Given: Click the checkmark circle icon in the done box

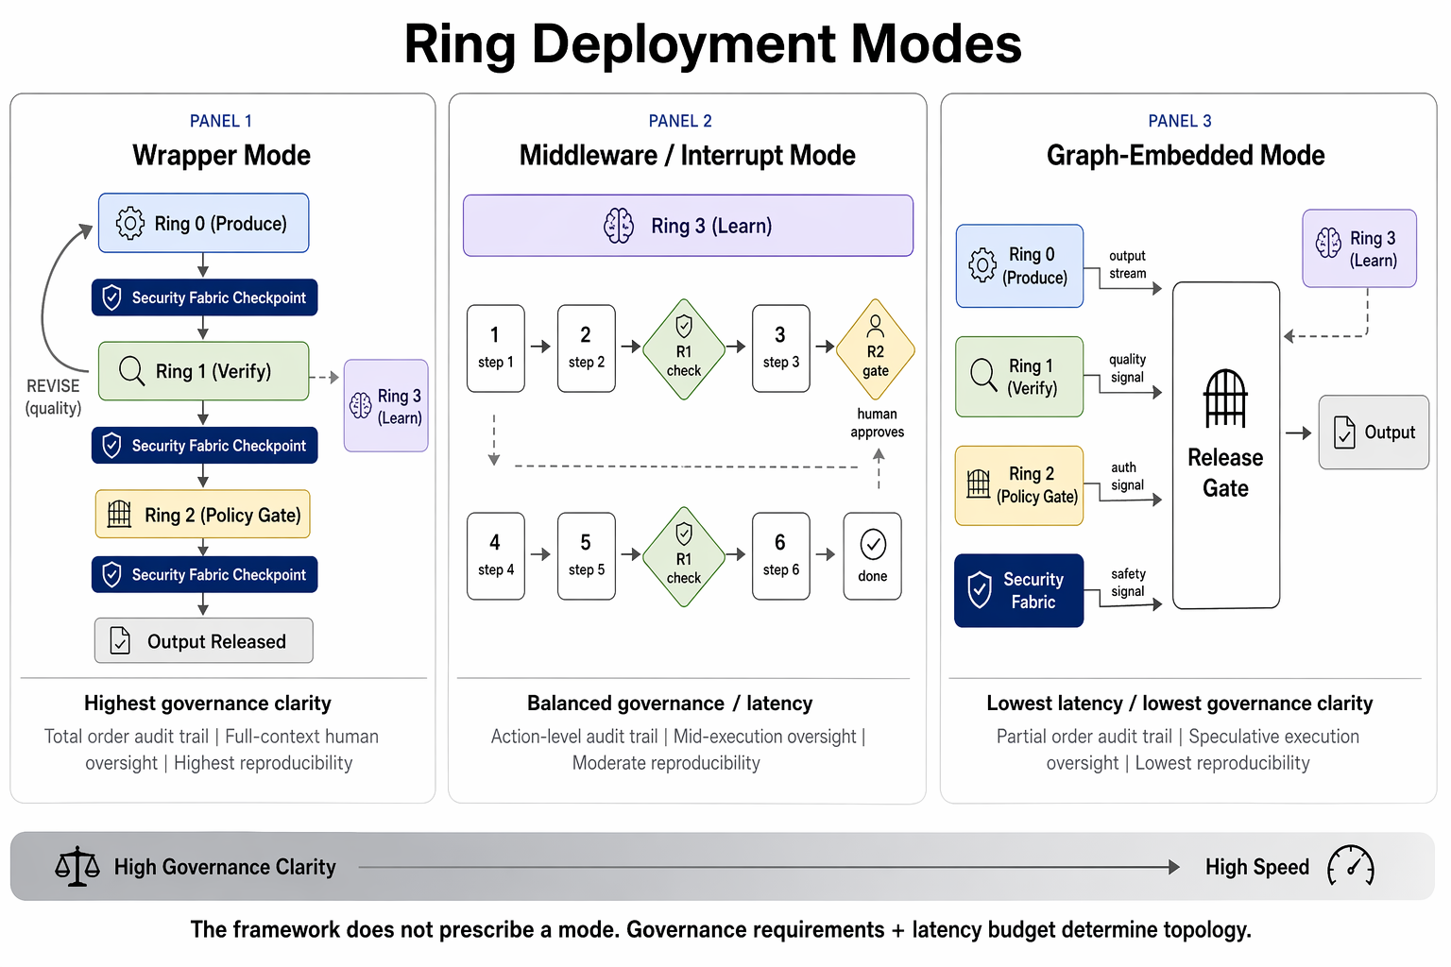Looking at the screenshot, I should coord(873,544).
